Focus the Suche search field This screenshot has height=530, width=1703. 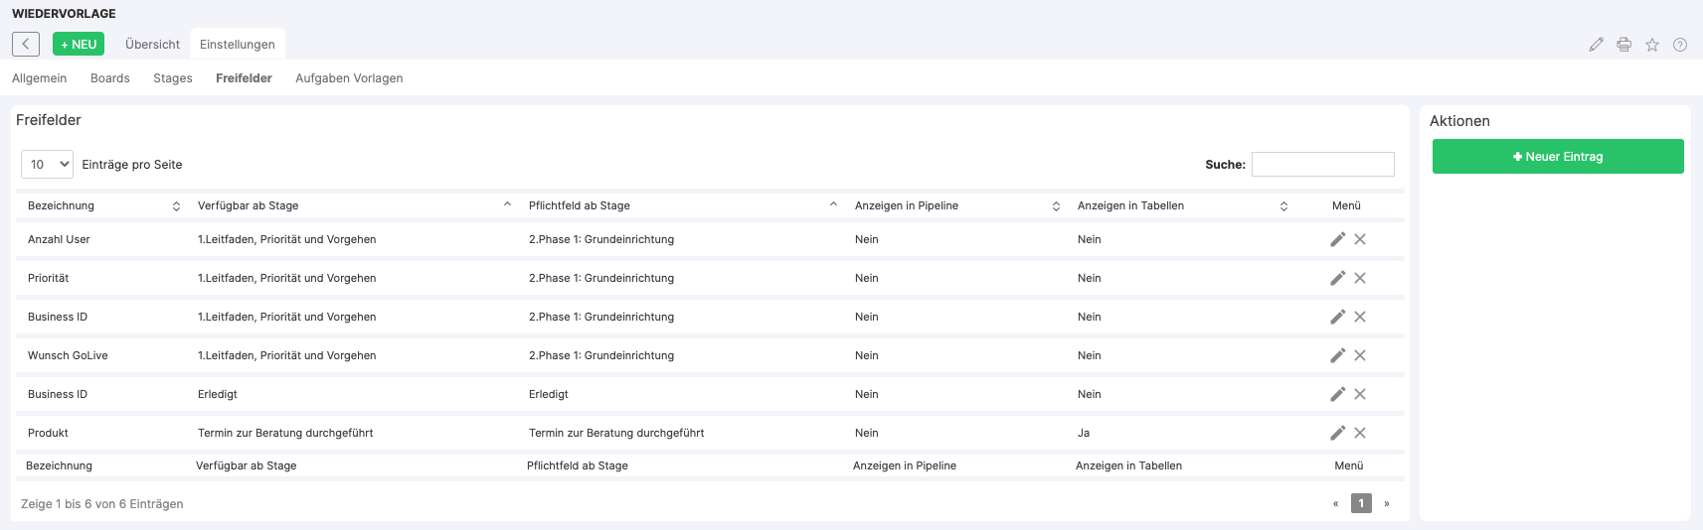pos(1322,165)
